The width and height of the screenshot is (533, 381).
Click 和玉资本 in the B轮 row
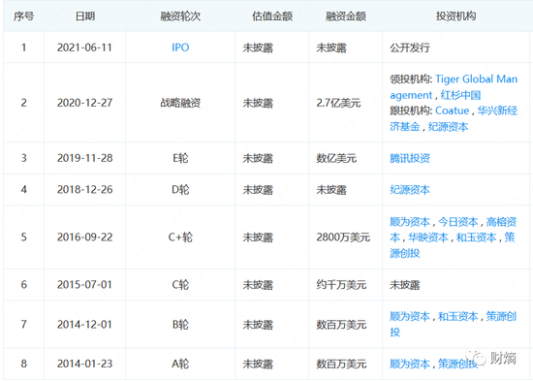457,316
